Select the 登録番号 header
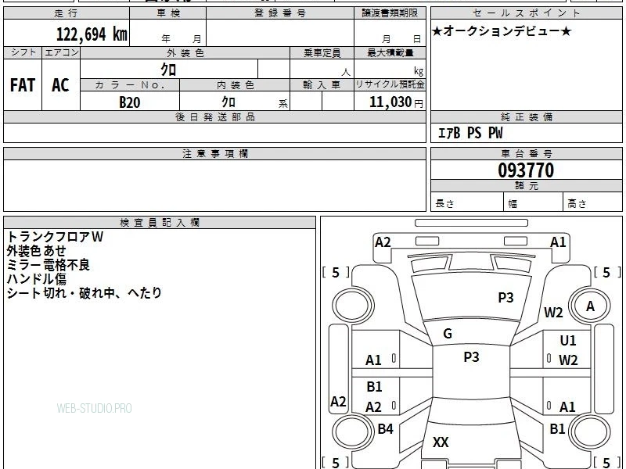Screen dimensions: 626x469 [280, 13]
